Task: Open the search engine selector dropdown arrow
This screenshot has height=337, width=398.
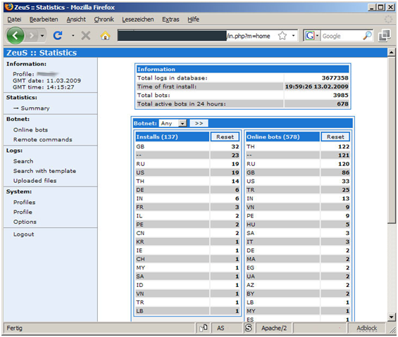Action: click(x=317, y=36)
